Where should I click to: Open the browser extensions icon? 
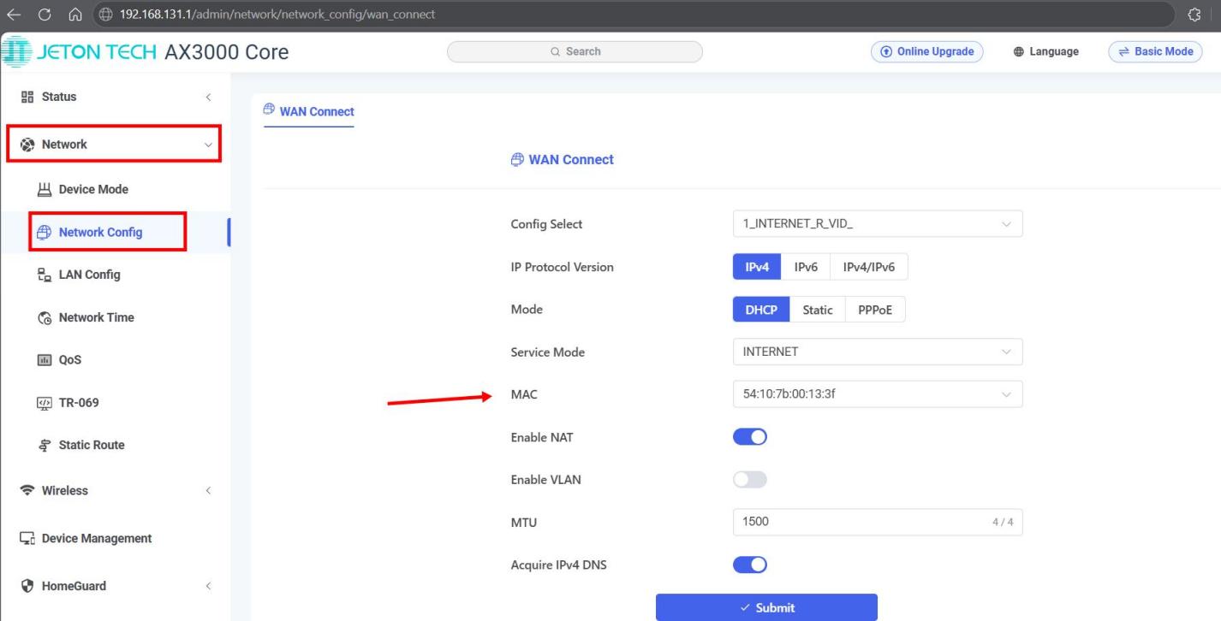1194,14
